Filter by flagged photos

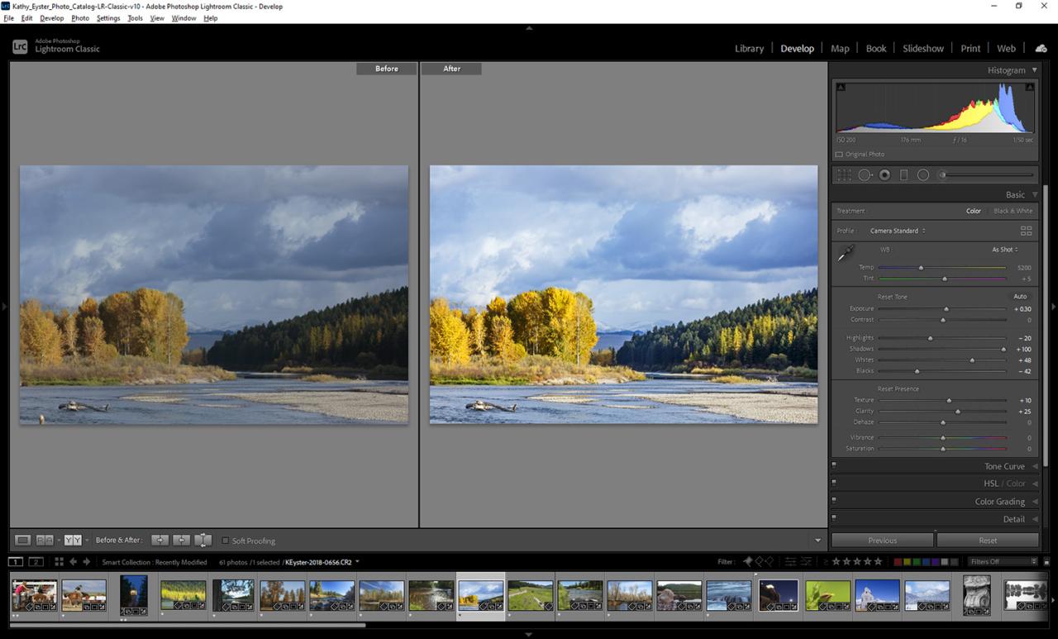tap(748, 561)
